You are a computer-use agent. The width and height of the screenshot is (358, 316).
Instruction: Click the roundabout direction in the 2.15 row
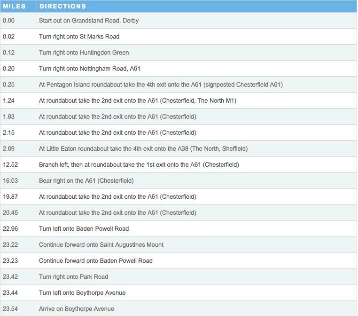click(117, 133)
